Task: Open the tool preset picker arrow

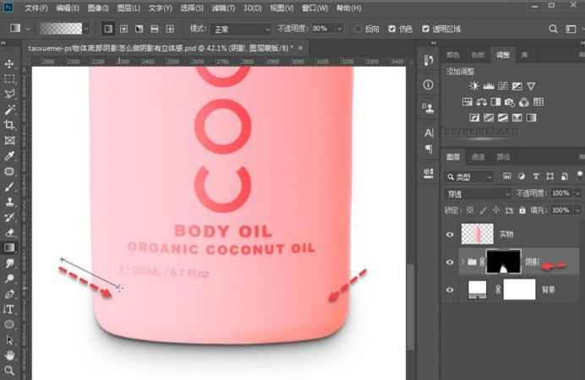Action: point(27,29)
